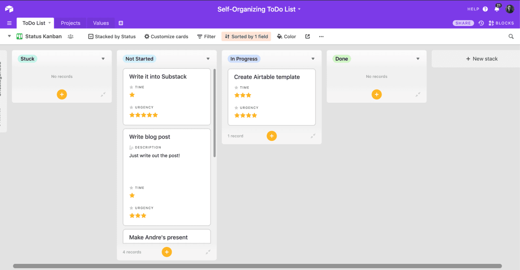Open the Stuck stack dropdown menu

(x=103, y=59)
